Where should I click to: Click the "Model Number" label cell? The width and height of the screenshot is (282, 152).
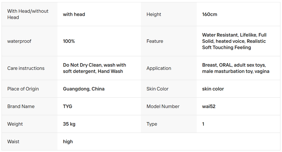(x=163, y=106)
